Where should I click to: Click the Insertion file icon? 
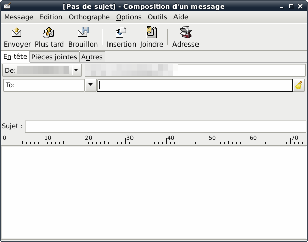[x=121, y=33]
